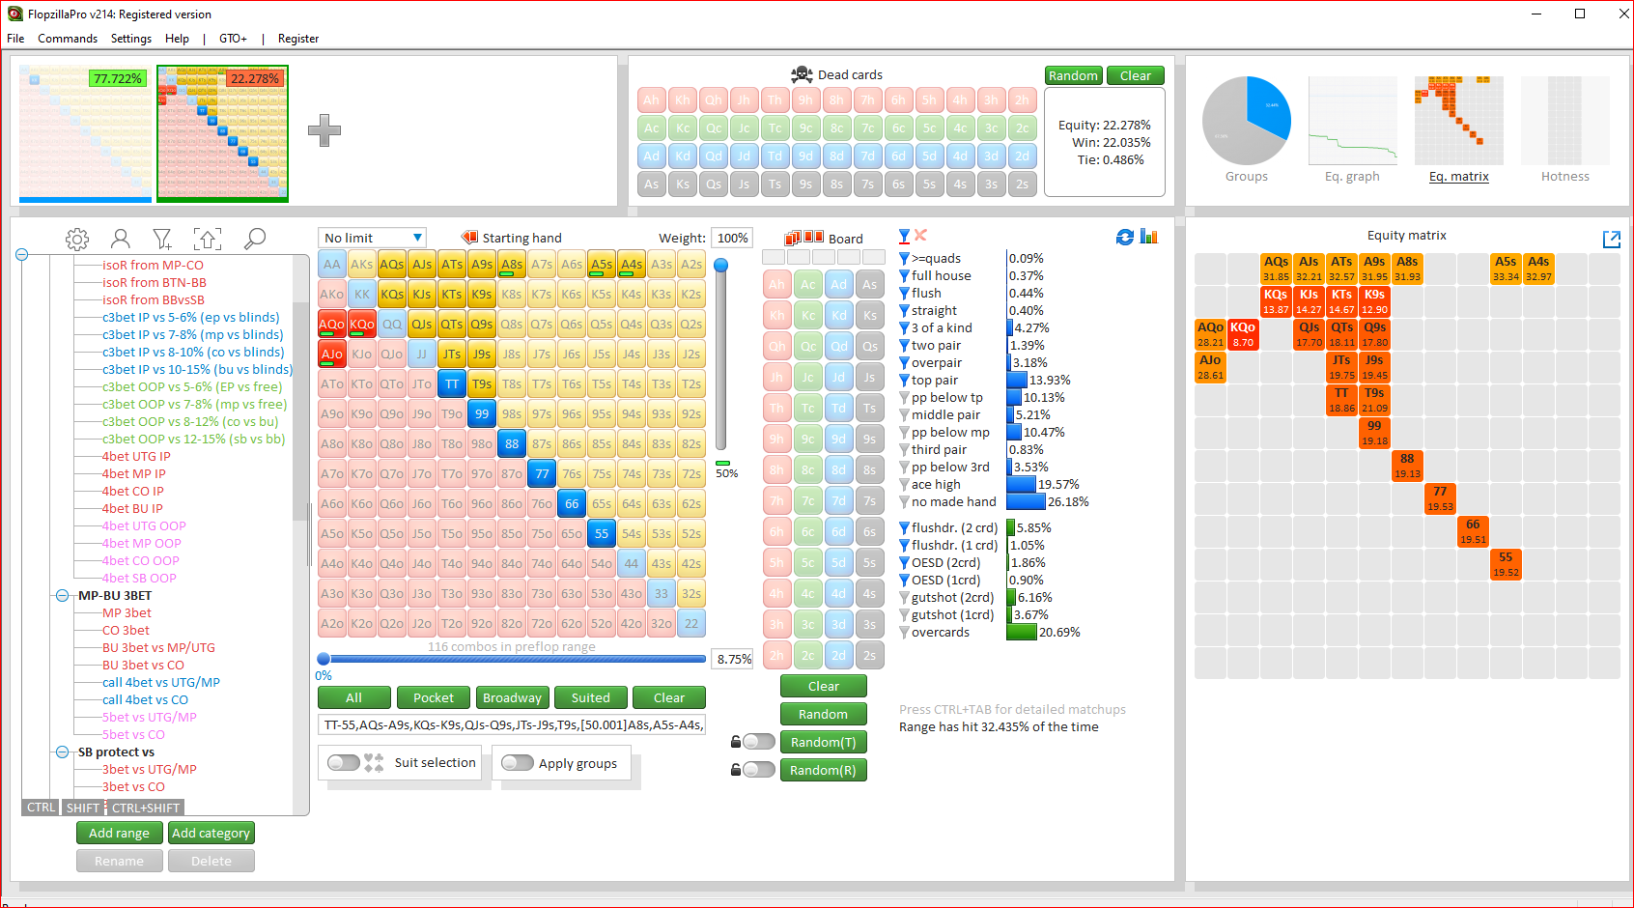Open the GTO+ menu item
The height and width of the screenshot is (908, 1634).
[233, 39]
